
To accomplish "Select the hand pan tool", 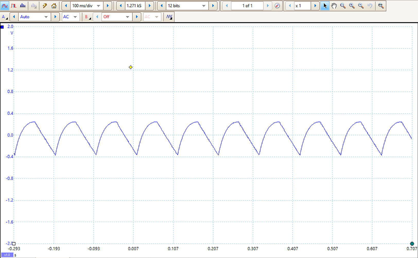I will click(x=334, y=6).
